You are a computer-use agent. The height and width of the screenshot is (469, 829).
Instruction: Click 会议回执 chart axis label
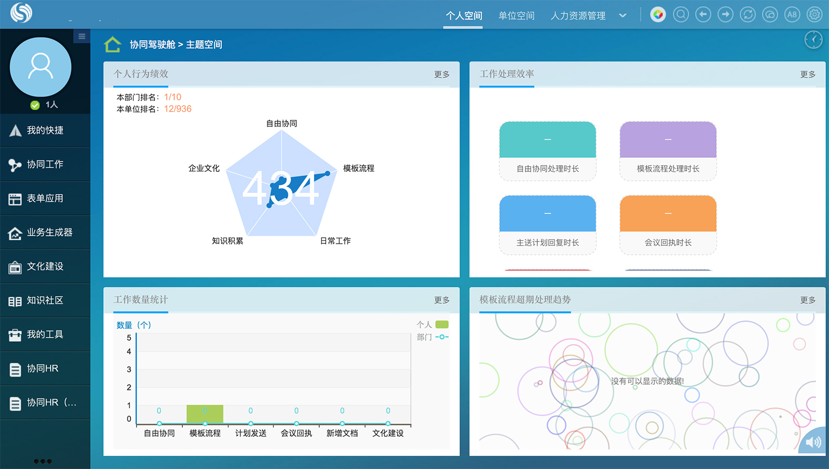[296, 433]
